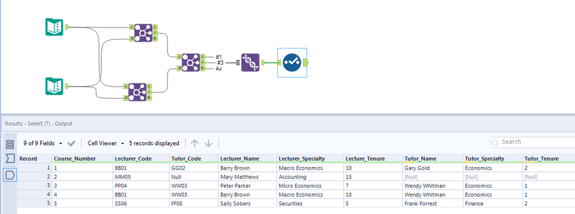Click the Lecture_Tenure column header
This screenshot has height=214, width=575.
[373, 159]
